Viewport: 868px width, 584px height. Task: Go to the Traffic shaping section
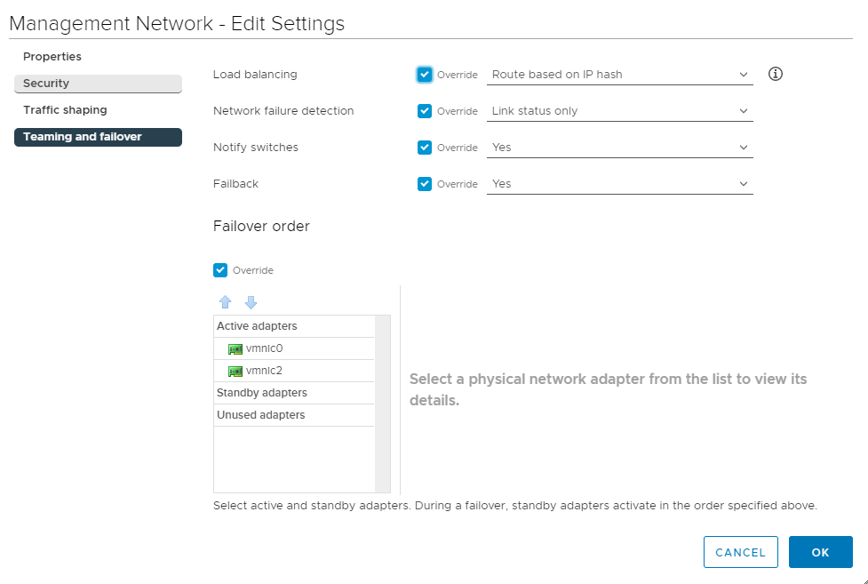pos(65,110)
